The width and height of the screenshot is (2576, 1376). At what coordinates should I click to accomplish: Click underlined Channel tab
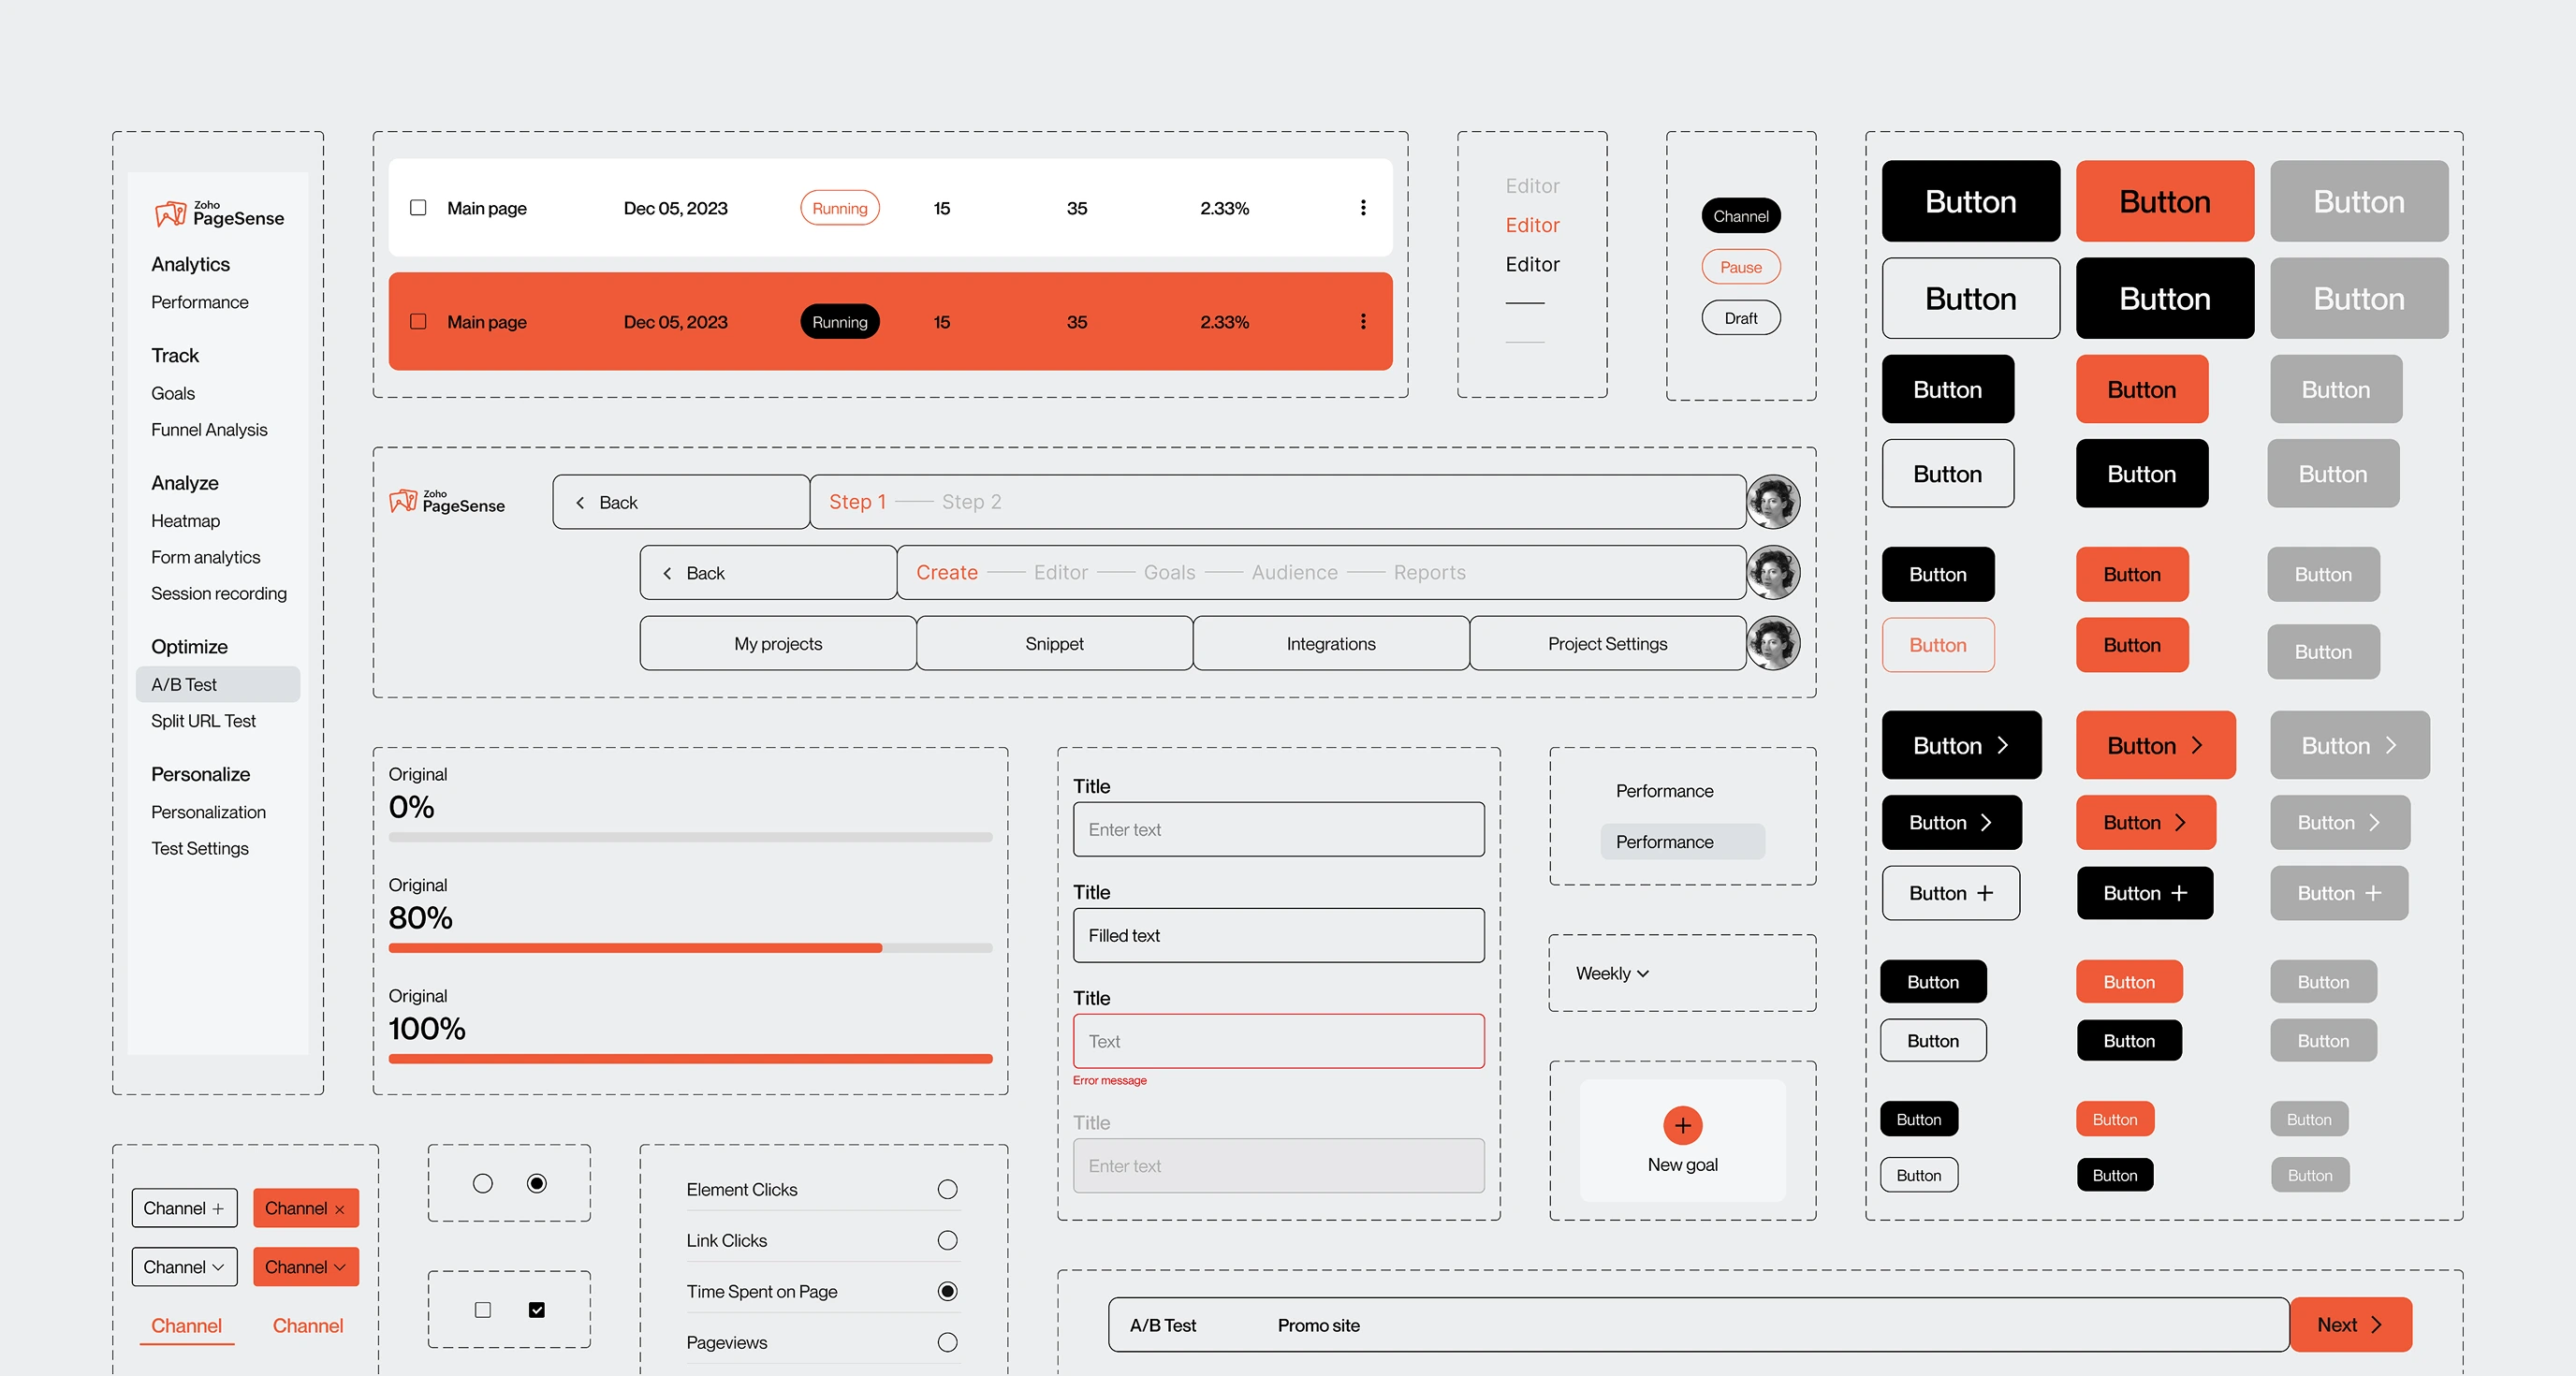pyautogui.click(x=186, y=1327)
